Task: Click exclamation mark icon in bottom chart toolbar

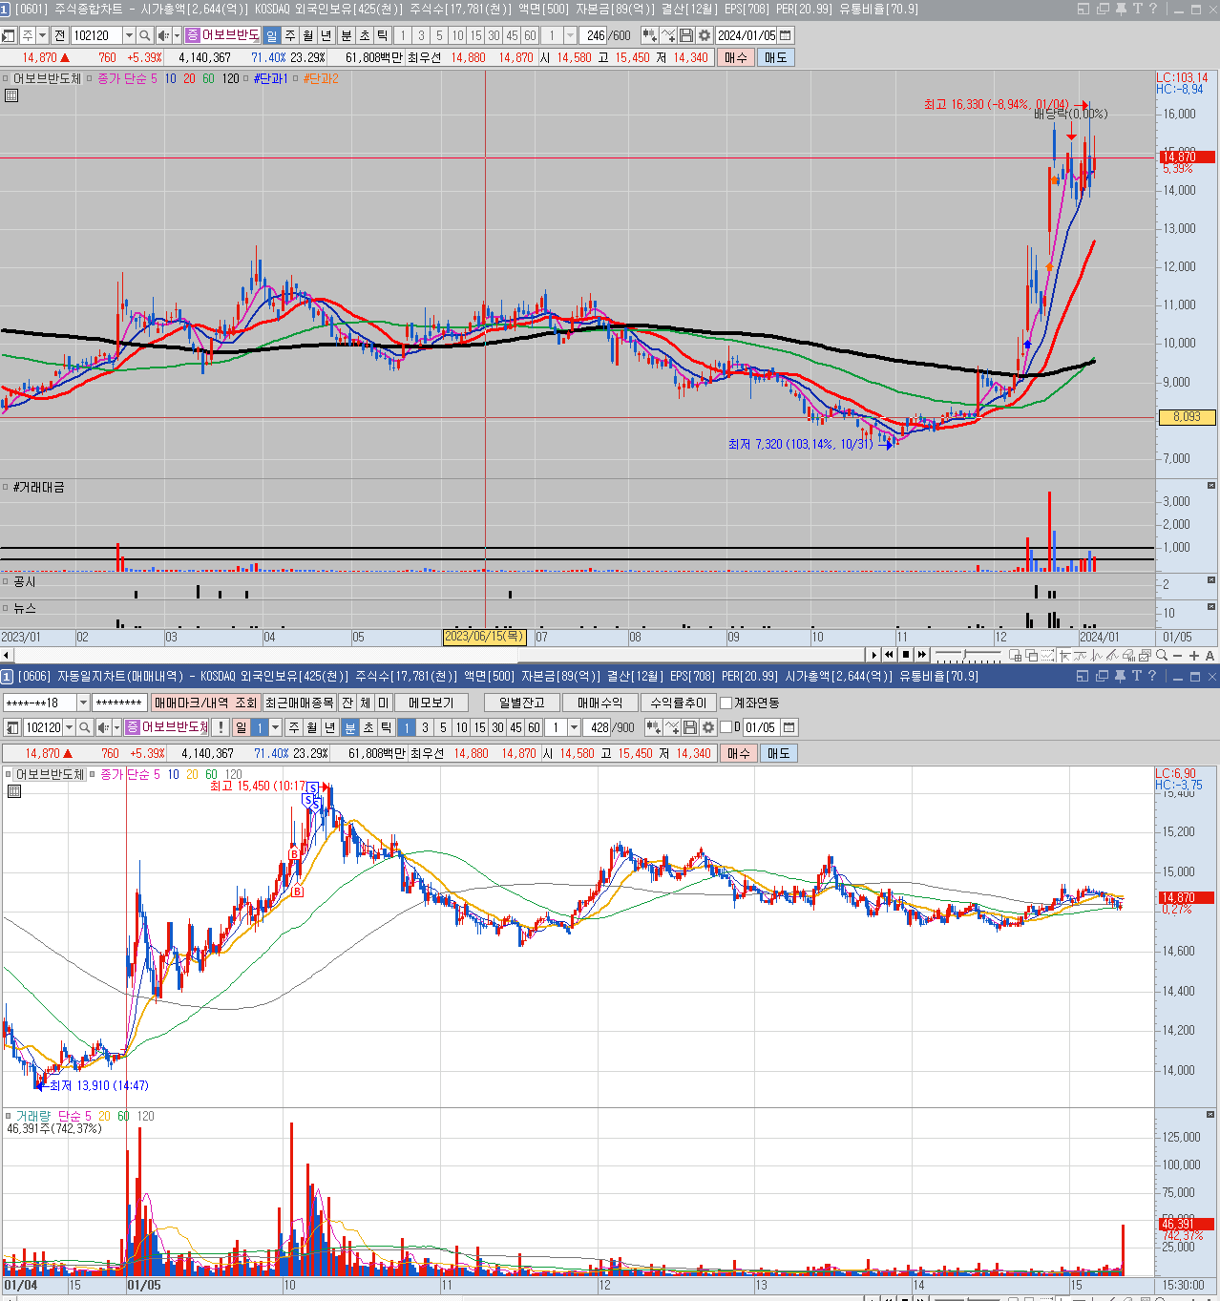Action: pos(221,727)
